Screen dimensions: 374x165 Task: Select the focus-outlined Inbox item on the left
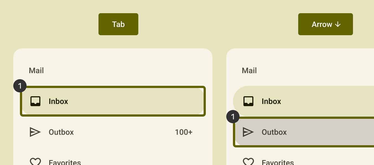tap(113, 101)
